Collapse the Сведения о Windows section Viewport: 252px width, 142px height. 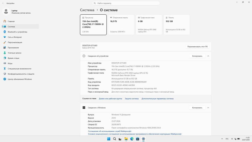coord(208,108)
